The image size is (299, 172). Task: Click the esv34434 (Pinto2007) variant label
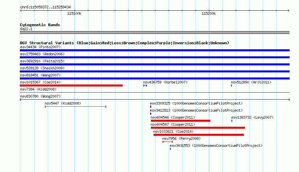tap(40, 47)
